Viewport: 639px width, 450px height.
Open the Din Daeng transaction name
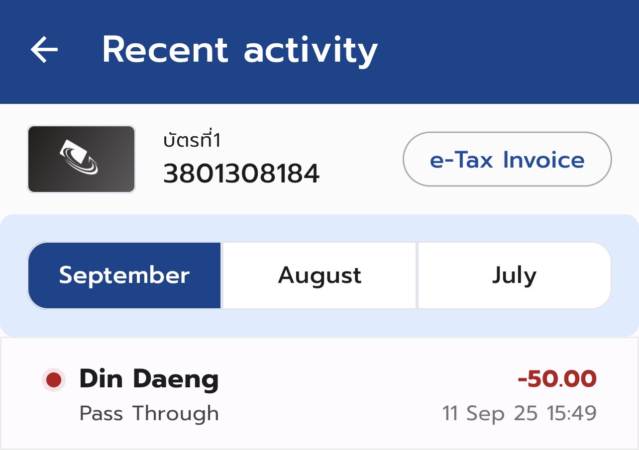149,379
